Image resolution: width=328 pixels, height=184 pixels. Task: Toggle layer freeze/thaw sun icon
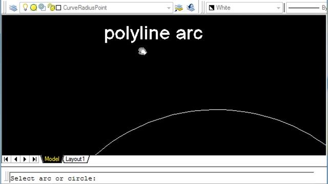tap(33, 8)
